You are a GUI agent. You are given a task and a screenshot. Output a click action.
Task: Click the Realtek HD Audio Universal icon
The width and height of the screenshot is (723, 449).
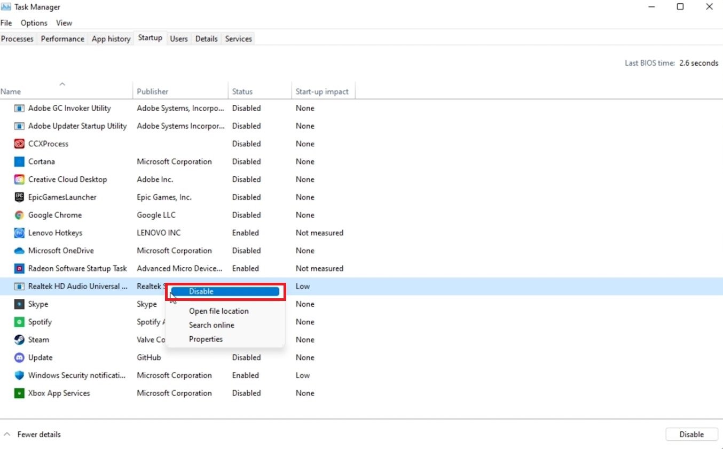(x=19, y=287)
